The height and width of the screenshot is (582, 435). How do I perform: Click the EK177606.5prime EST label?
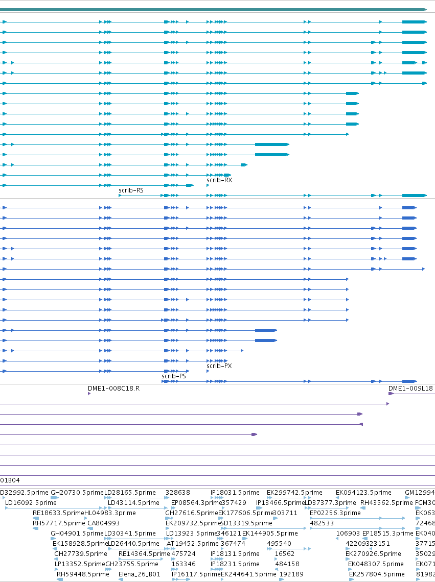[x=246, y=513]
